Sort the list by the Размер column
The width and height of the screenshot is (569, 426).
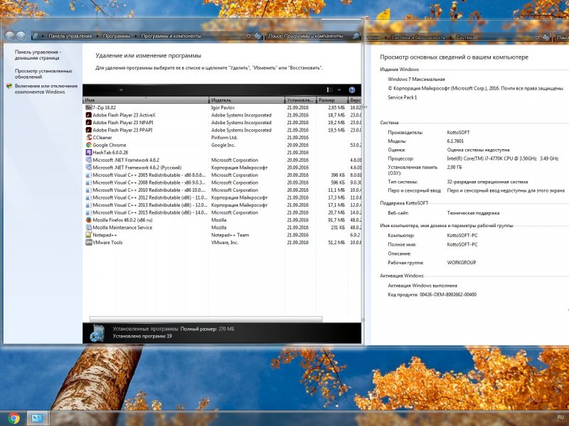(x=332, y=100)
